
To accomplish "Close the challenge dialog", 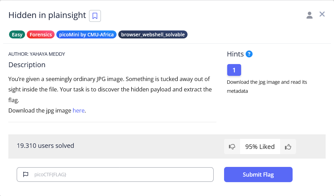I will 322,14.
